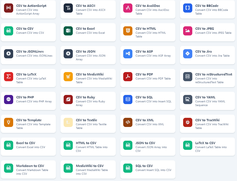
Task: Click 'Convert JSON Array into CSV' description
Action: 151,149
